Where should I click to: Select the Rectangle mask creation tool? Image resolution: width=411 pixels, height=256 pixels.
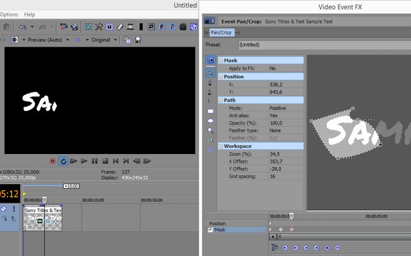tap(210, 111)
